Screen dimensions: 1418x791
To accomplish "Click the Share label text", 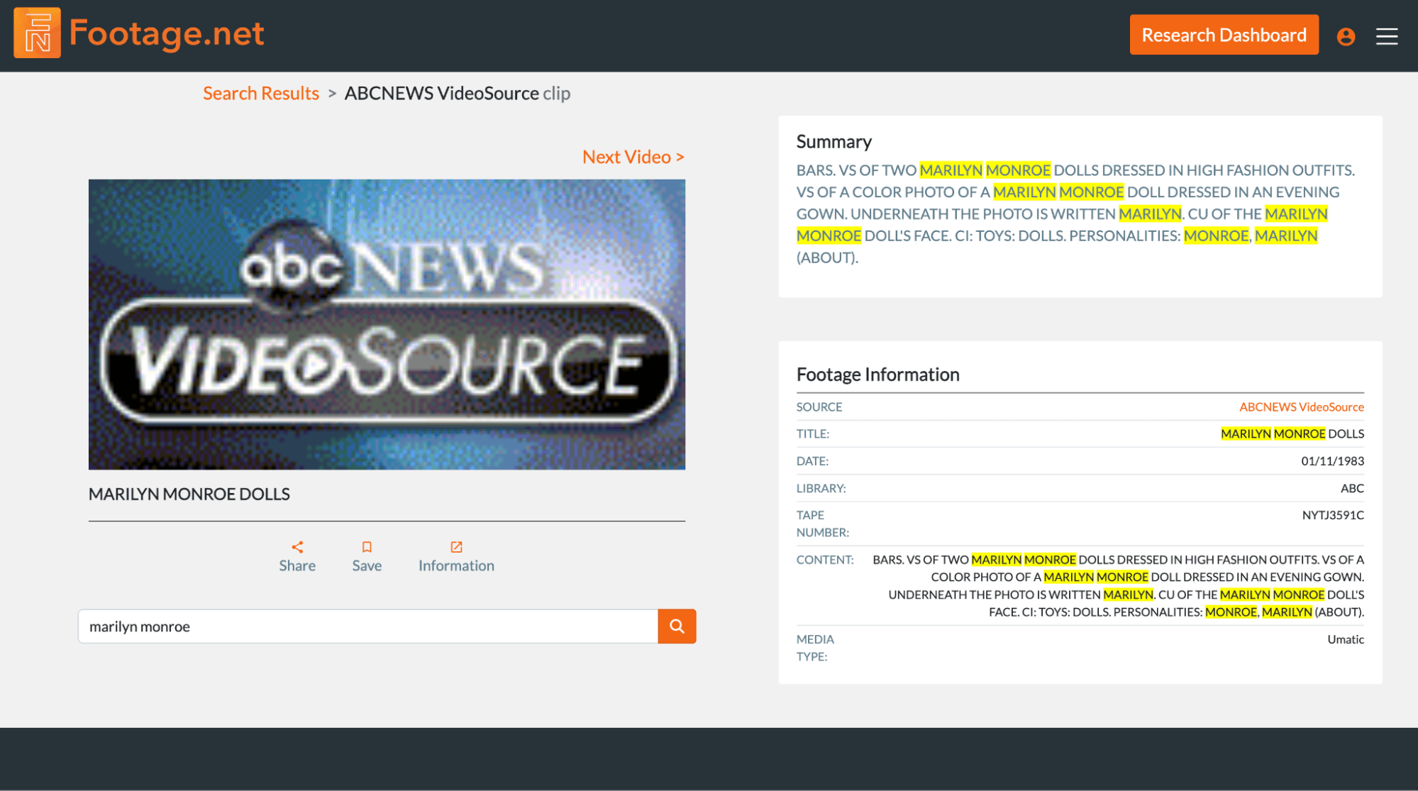I will (x=297, y=565).
